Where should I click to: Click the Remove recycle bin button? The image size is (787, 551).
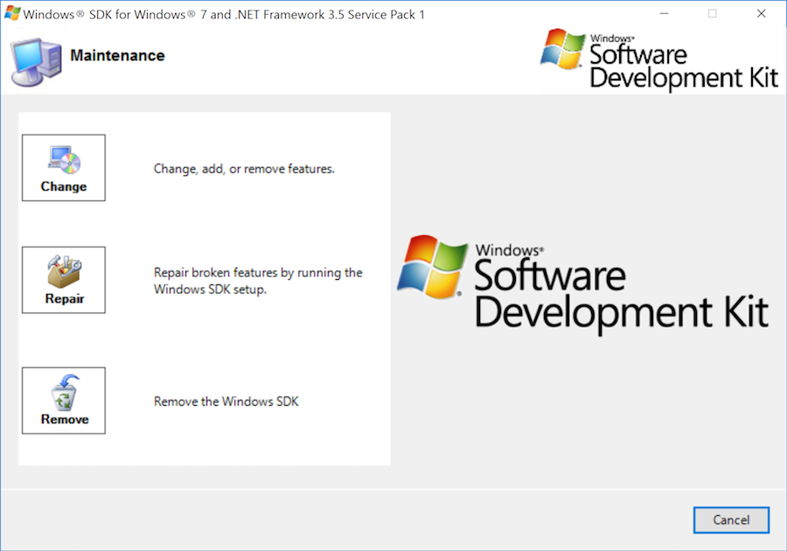click(64, 401)
